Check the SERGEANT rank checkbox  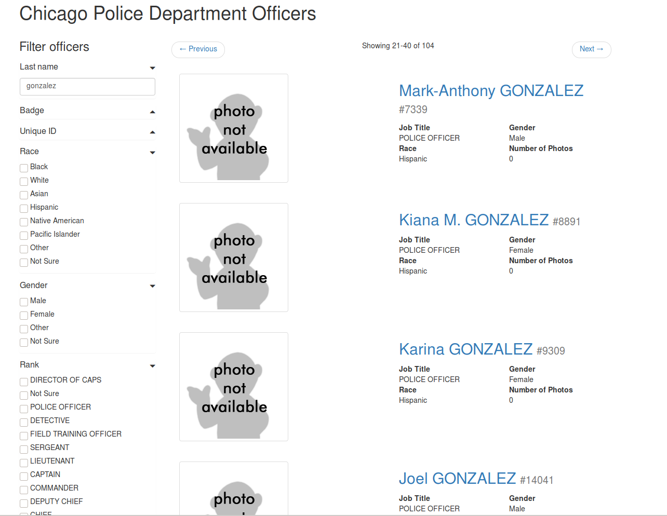point(24,450)
